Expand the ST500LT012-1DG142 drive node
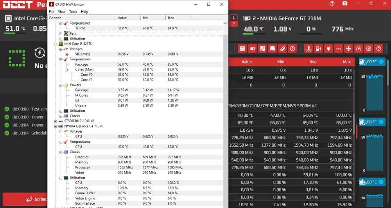 click(55, 121)
